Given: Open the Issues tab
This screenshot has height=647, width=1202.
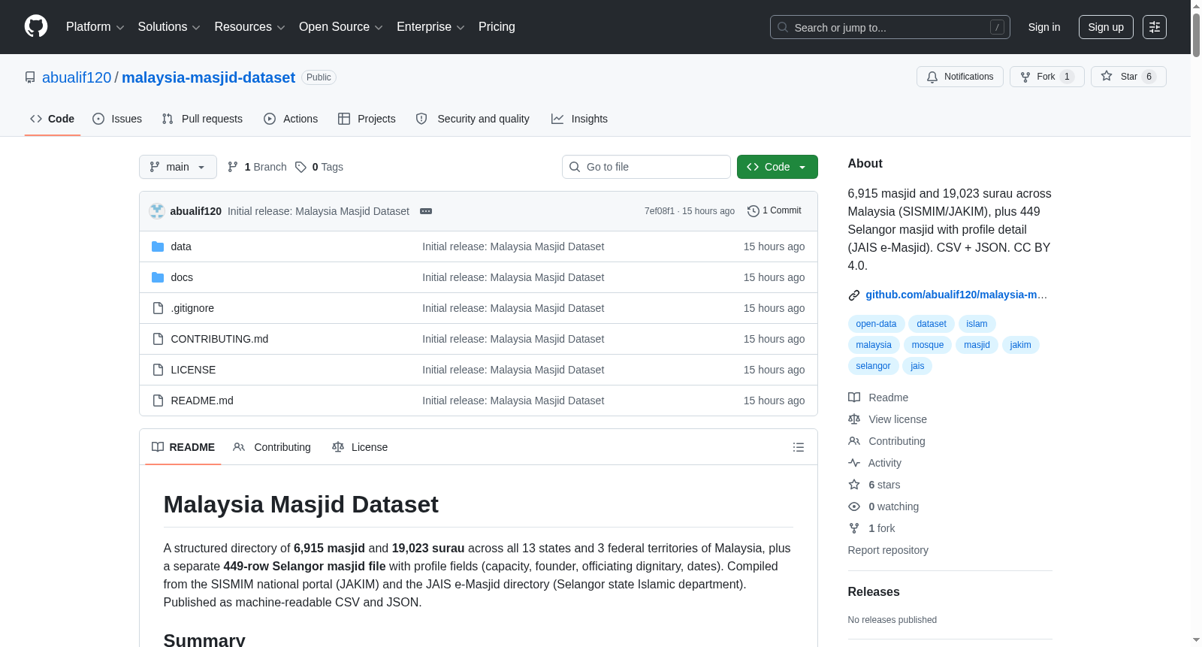Looking at the screenshot, I should pyautogui.click(x=117, y=119).
